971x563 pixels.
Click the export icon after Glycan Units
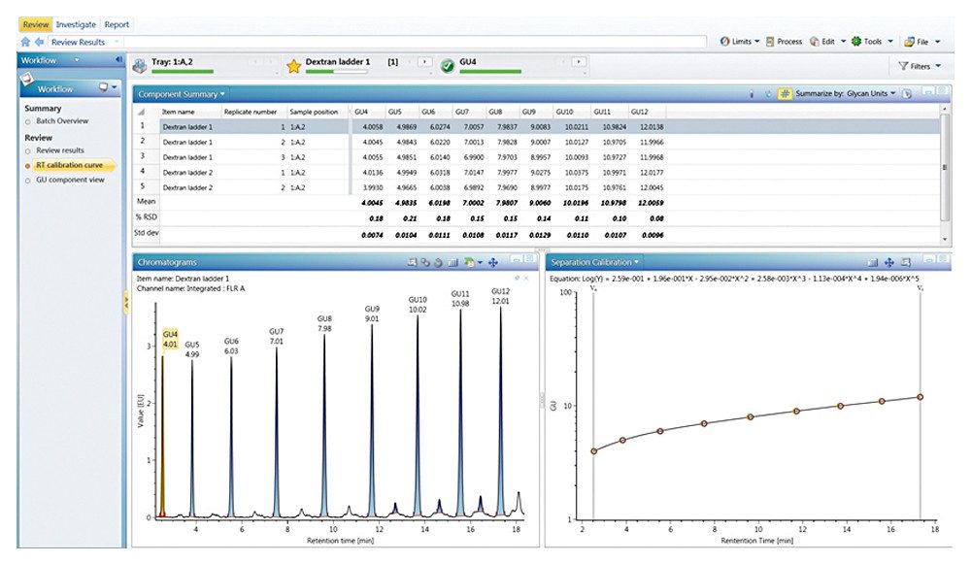tap(907, 94)
